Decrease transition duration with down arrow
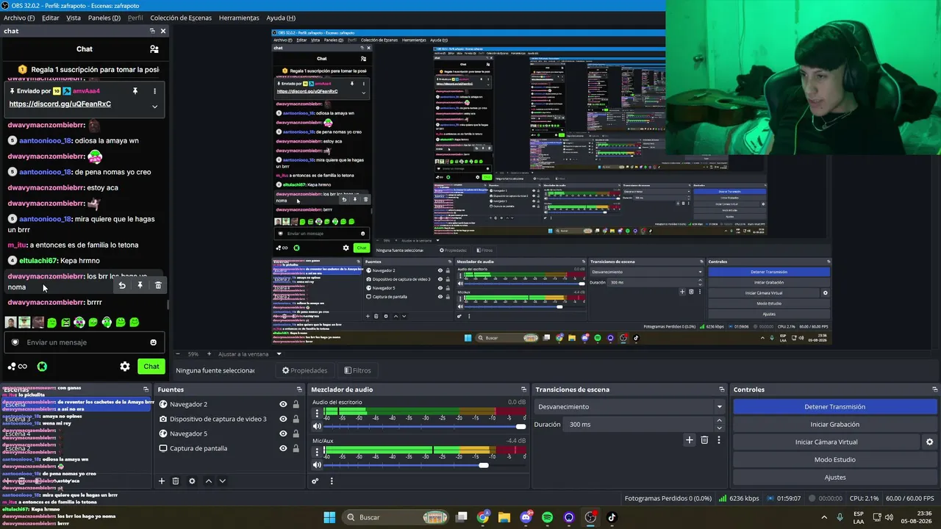The width and height of the screenshot is (941, 529). pyautogui.click(x=719, y=428)
